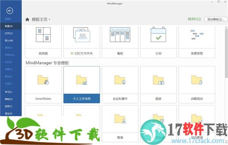This screenshot has width=228, height=145.
Task: Choose the 看板 kanban board template
Action: (x=120, y=42)
